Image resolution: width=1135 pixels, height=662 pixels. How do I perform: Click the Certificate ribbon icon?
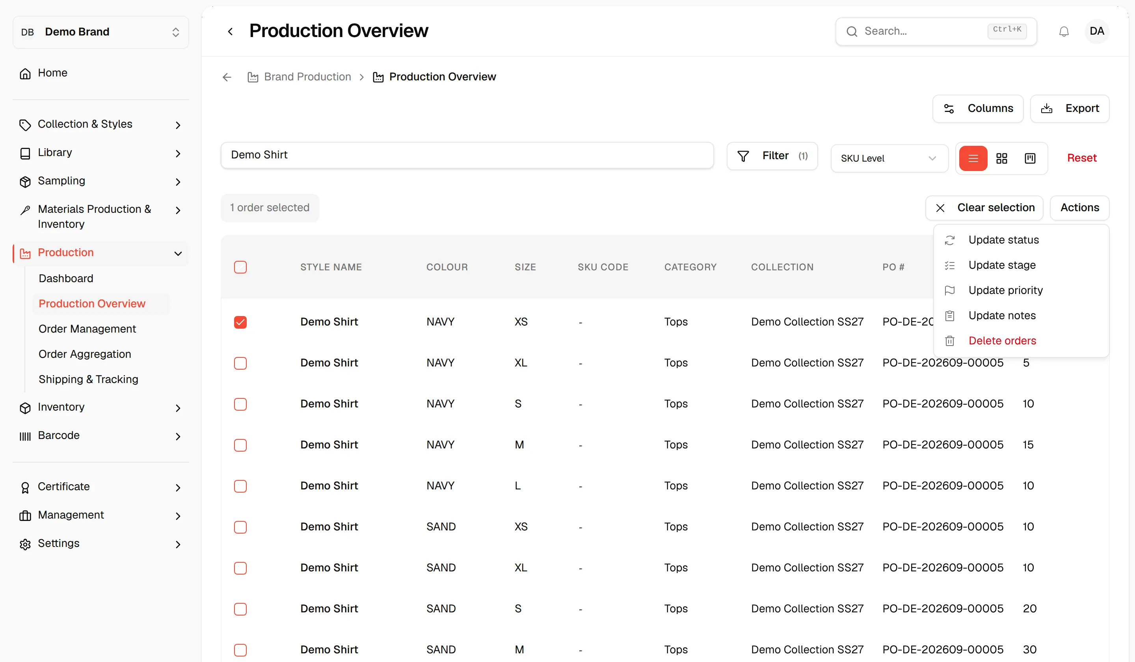pyautogui.click(x=25, y=487)
